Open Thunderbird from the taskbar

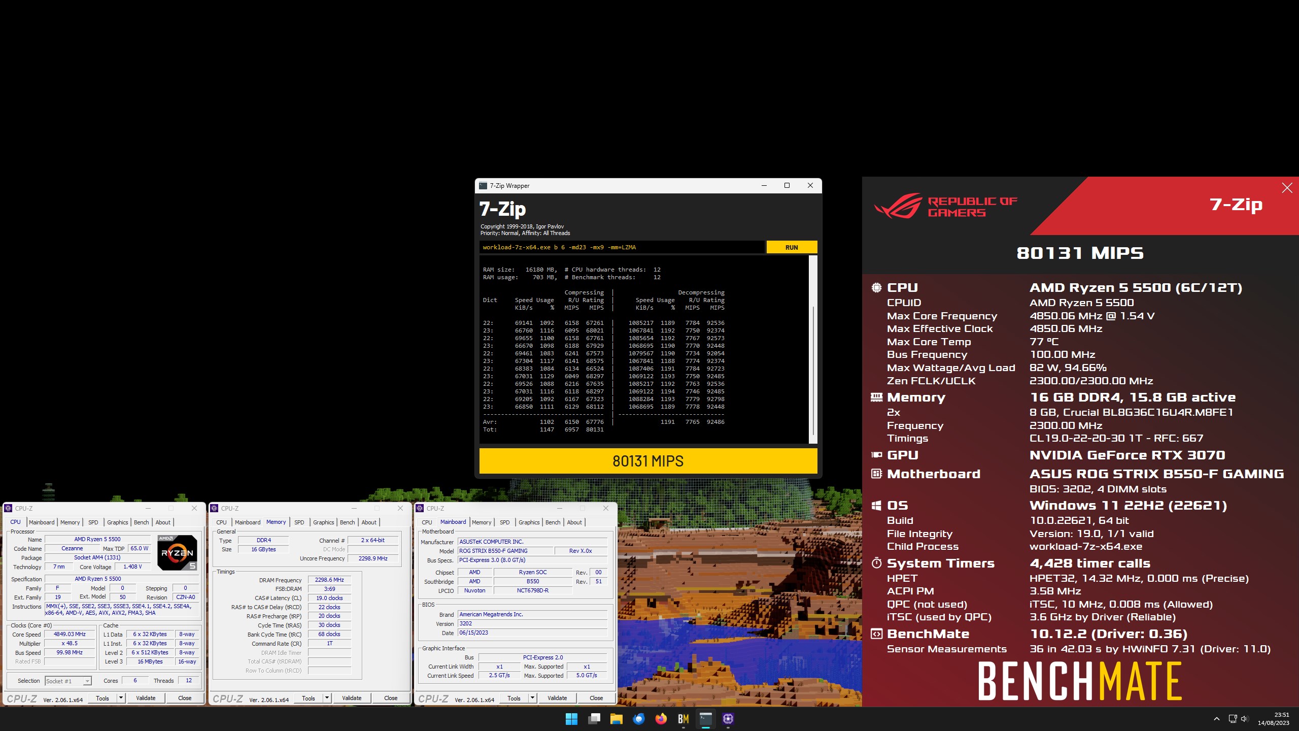[638, 719]
